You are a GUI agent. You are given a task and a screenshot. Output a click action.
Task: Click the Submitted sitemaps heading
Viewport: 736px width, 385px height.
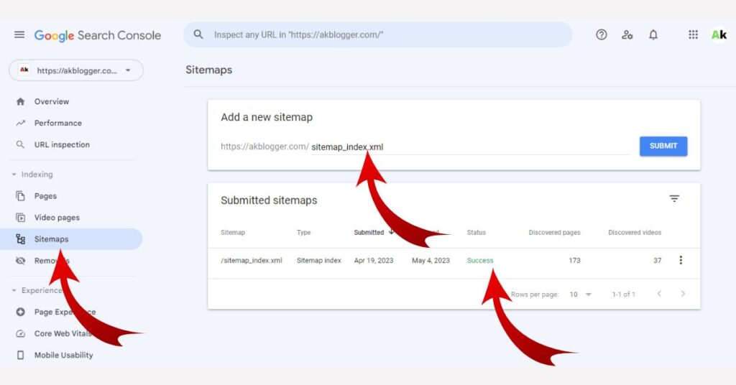[269, 200]
